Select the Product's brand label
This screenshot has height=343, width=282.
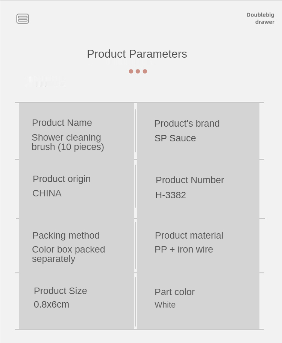(x=187, y=124)
